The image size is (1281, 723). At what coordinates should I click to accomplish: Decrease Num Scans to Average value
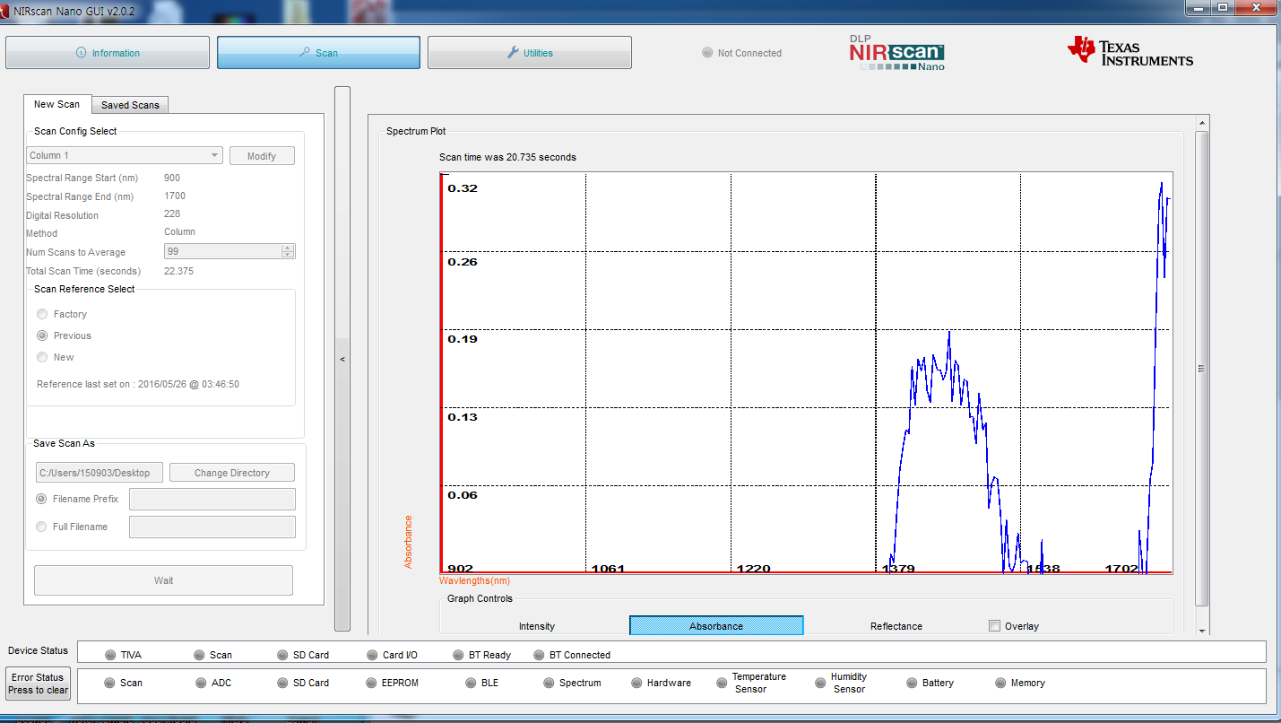[x=287, y=255]
